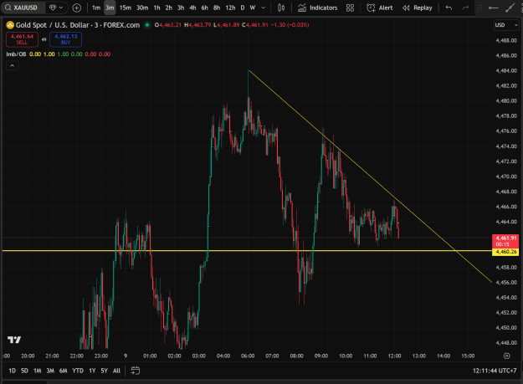Collapse the indicator legend chevron

(13, 65)
